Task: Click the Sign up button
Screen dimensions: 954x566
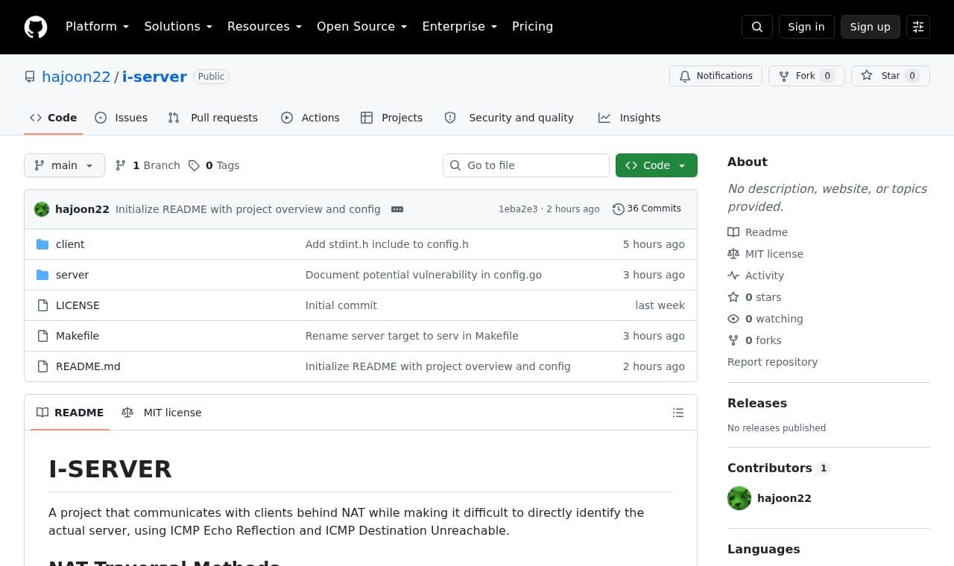Action: (x=871, y=27)
